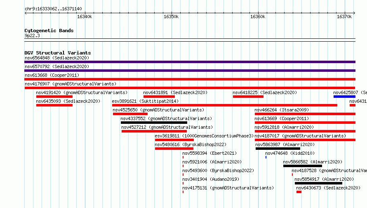
Task: Select the red esv3619811 variant bar
Action: coord(174,140)
